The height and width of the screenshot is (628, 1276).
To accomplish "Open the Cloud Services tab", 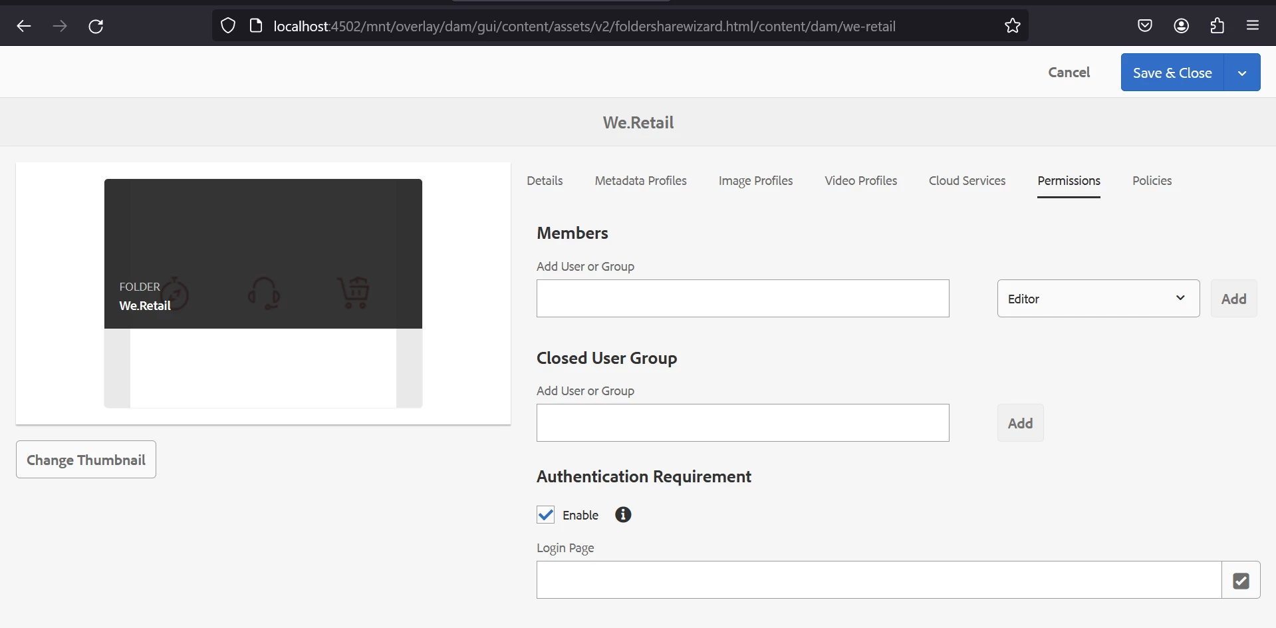I will point(967,181).
